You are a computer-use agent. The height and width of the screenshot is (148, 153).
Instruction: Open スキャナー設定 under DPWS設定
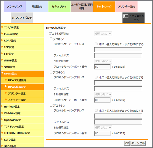(x=22, y=100)
